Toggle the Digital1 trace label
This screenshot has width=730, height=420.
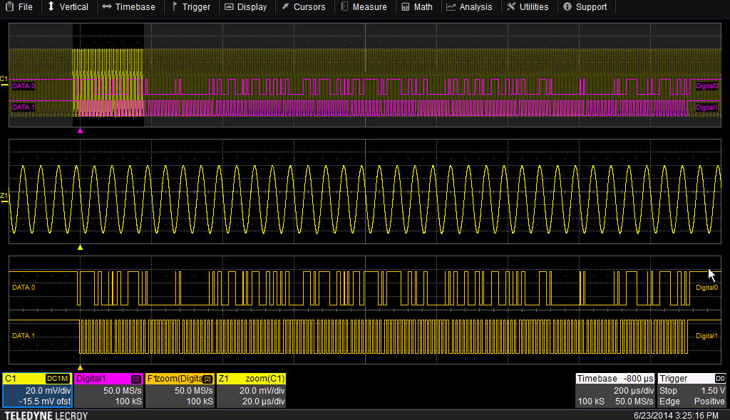(705, 107)
